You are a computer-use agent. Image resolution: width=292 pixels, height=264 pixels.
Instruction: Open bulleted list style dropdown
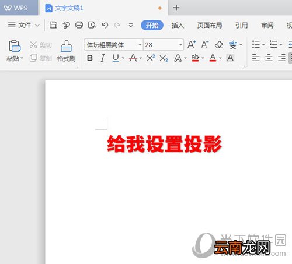click(x=263, y=45)
